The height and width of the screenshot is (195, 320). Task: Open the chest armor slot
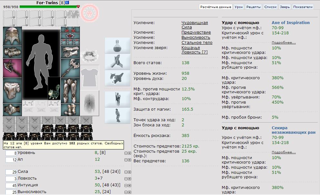pyautogui.click(x=12, y=90)
